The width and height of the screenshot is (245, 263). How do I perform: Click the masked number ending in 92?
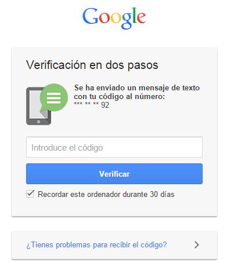92,105
